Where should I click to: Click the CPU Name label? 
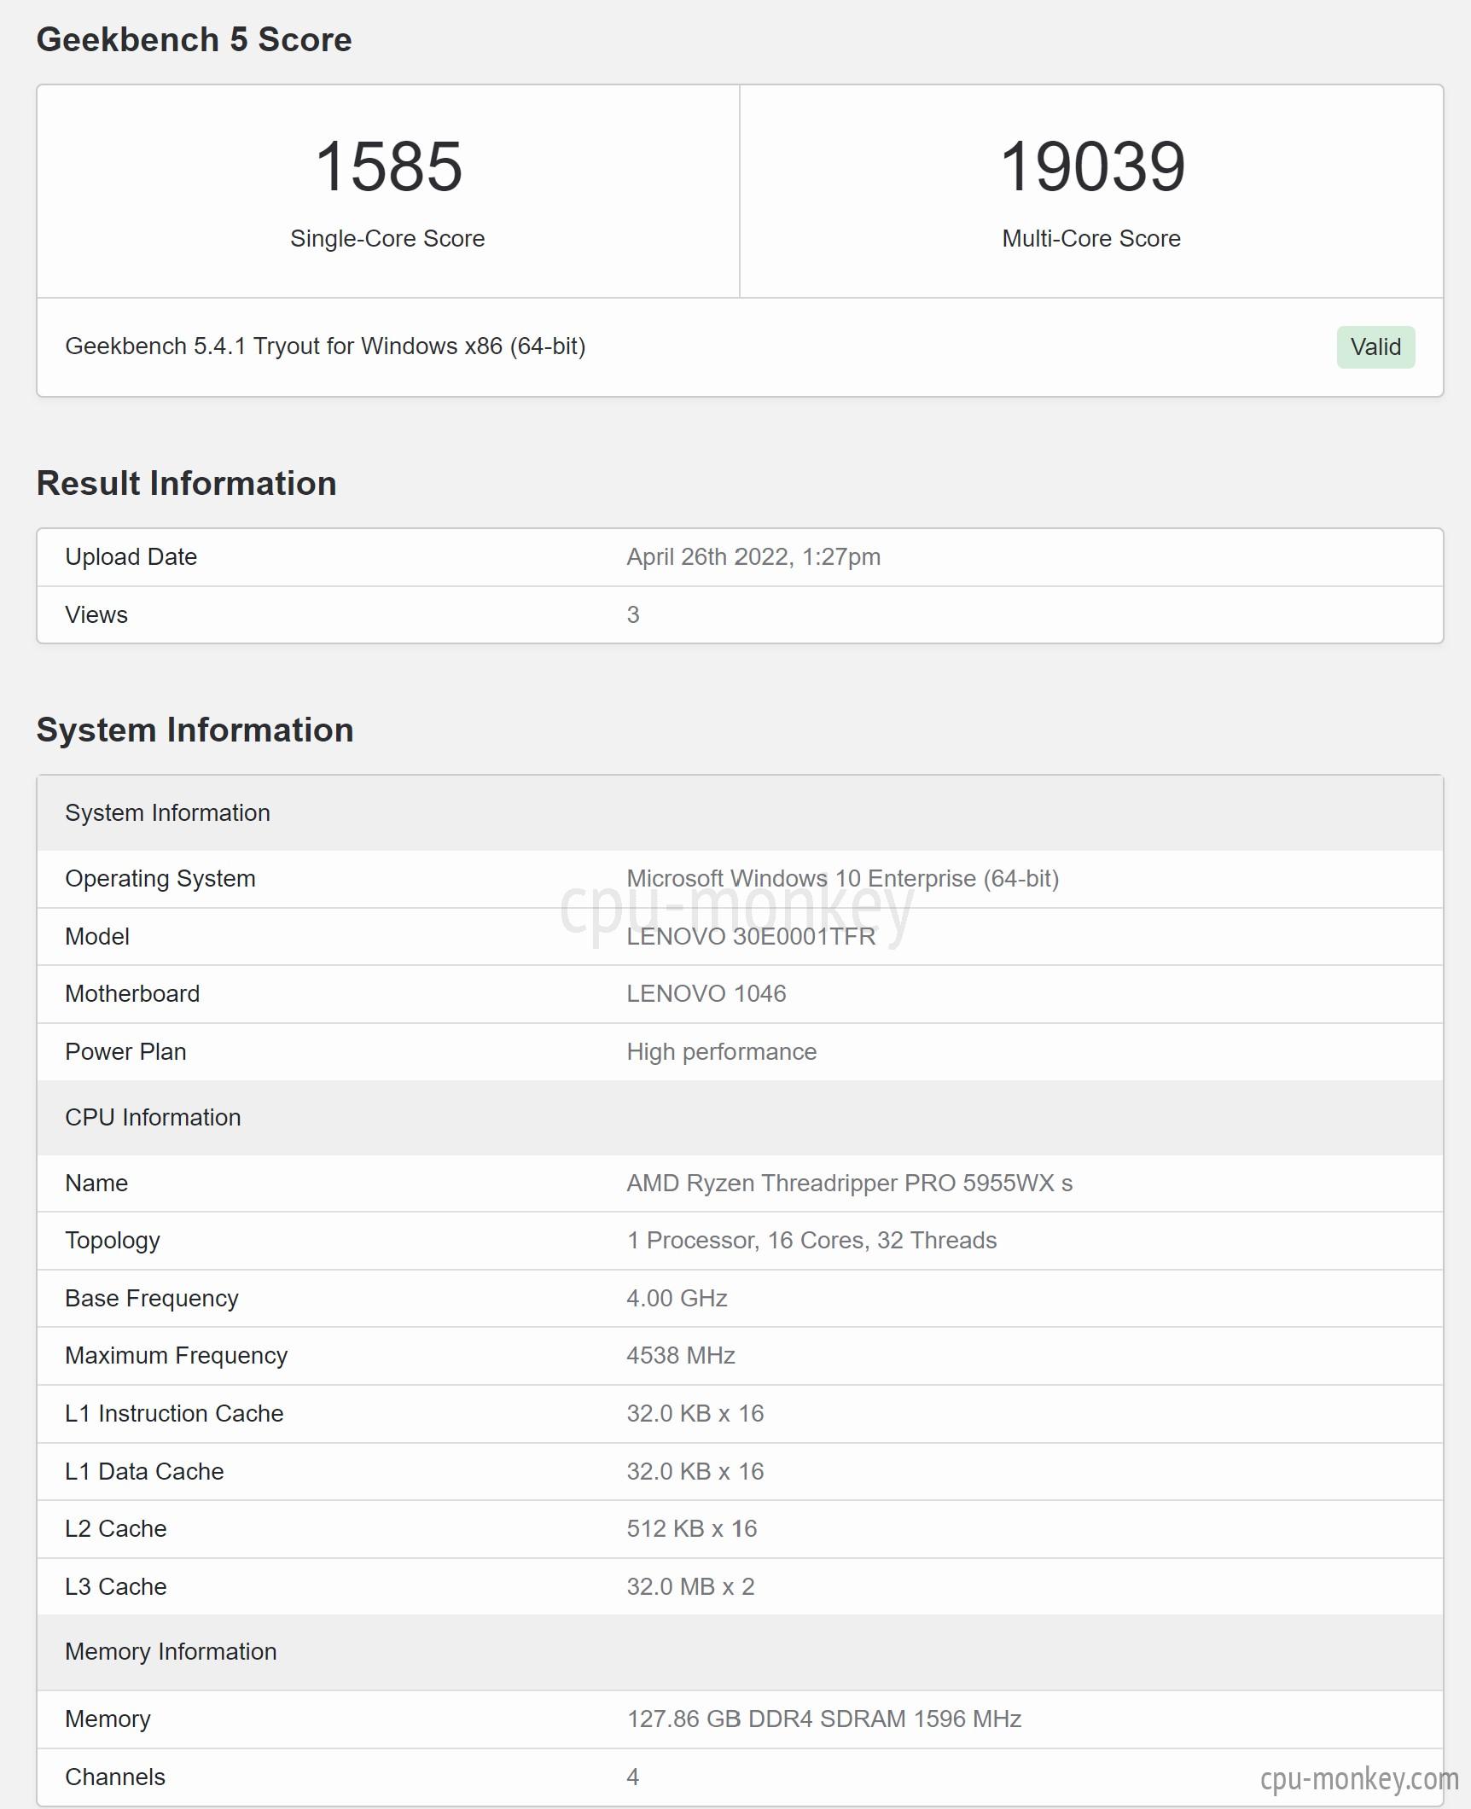(96, 1184)
